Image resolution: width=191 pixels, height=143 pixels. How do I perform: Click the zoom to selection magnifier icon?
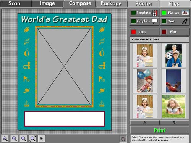pos(5,138)
